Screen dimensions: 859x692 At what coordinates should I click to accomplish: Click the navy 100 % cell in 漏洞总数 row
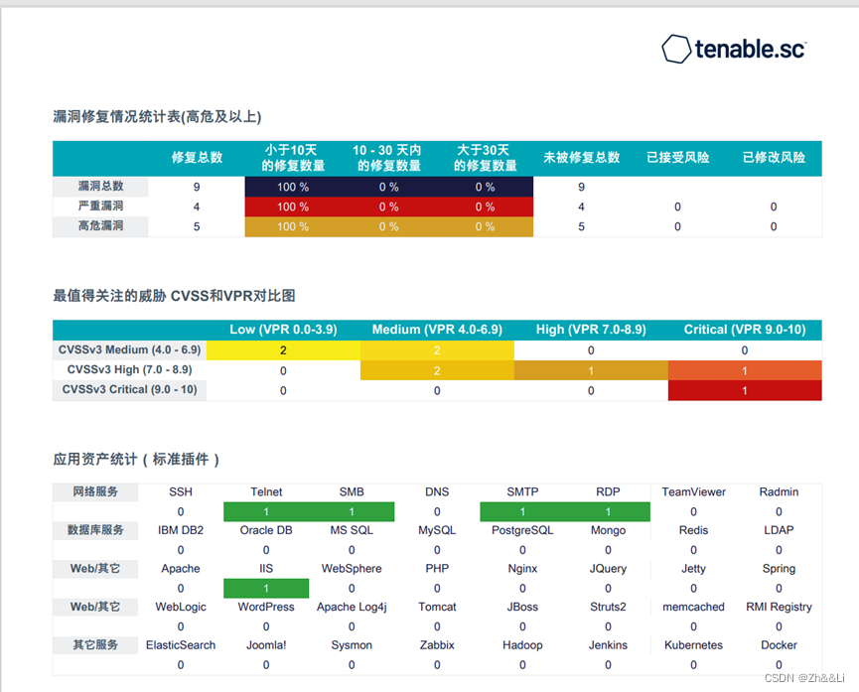pos(293,187)
